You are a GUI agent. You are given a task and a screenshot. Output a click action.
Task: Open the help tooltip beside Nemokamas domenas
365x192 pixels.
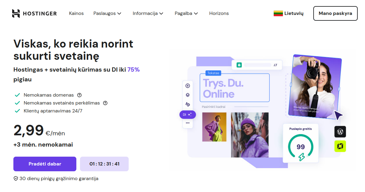pyautogui.click(x=79, y=95)
